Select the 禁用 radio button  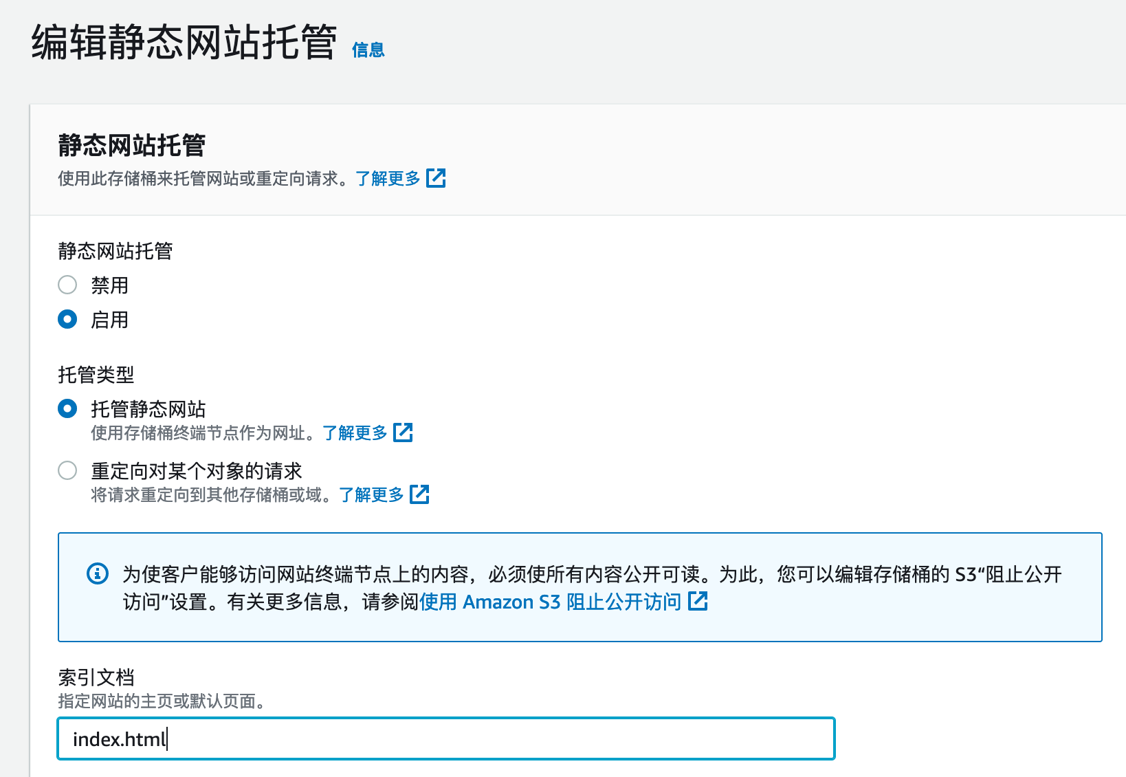[x=67, y=285]
